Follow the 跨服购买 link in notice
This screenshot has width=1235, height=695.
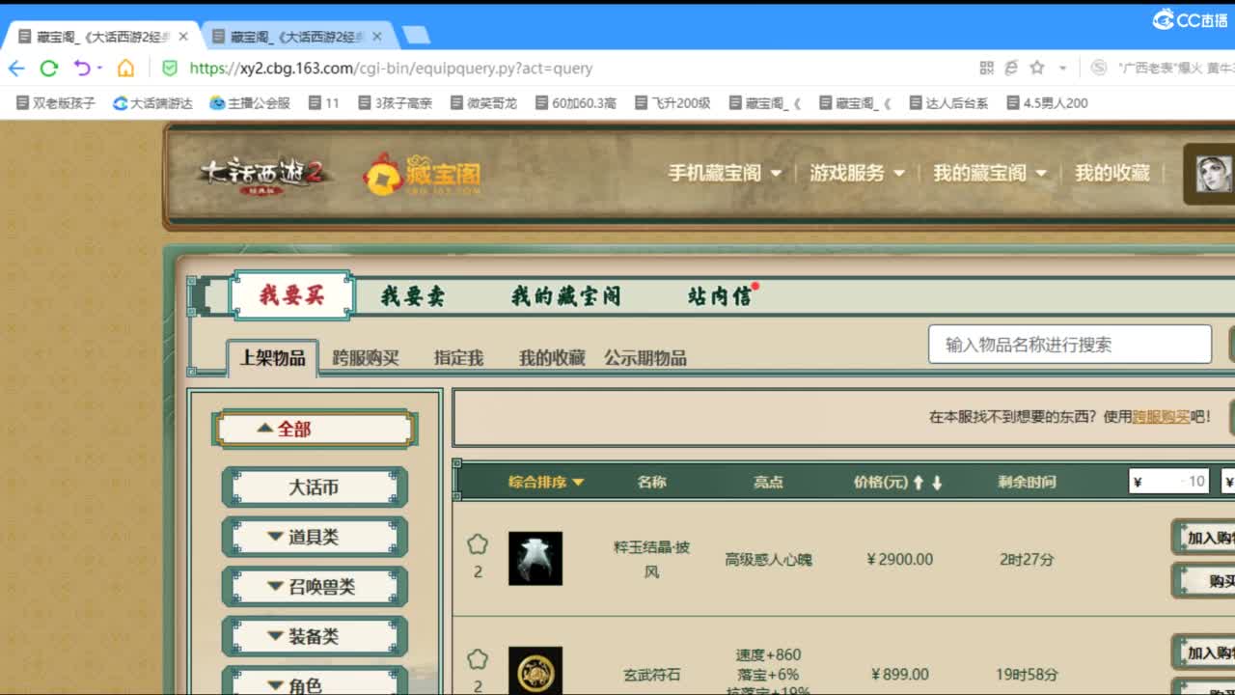[1161, 417]
